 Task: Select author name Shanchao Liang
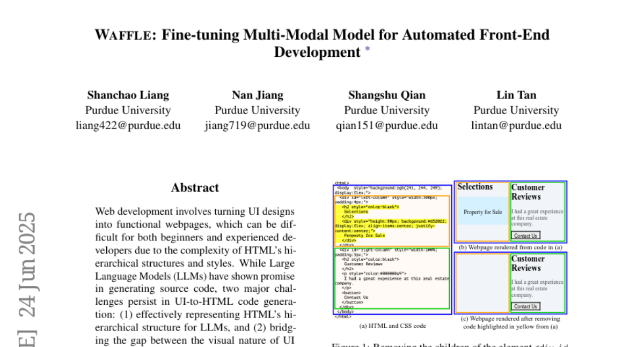128,95
